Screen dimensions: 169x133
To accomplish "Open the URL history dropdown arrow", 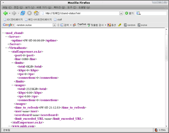I will click(121, 13).
